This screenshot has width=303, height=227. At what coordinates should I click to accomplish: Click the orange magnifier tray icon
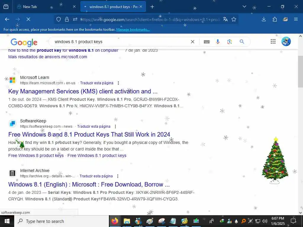tap(243, 221)
